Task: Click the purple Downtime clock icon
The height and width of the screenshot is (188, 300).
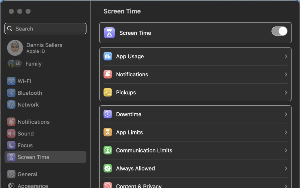Action: (x=108, y=114)
